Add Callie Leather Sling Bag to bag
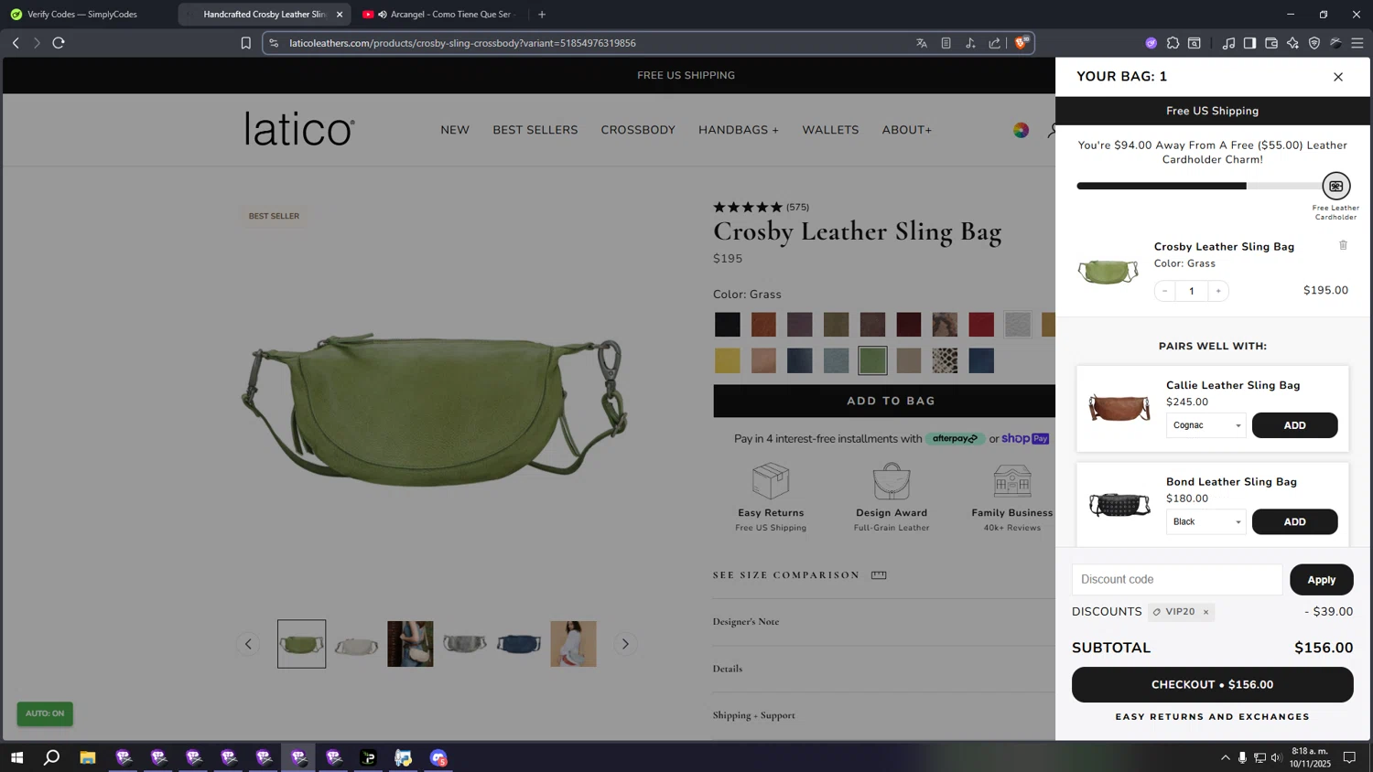Viewport: 1373px width, 772px height. [x=1294, y=425]
